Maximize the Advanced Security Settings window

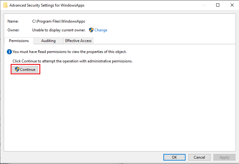click(x=218, y=5)
